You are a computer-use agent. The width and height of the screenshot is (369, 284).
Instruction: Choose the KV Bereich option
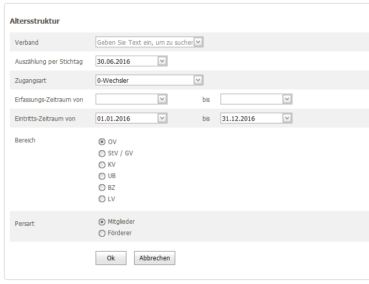[102, 165]
